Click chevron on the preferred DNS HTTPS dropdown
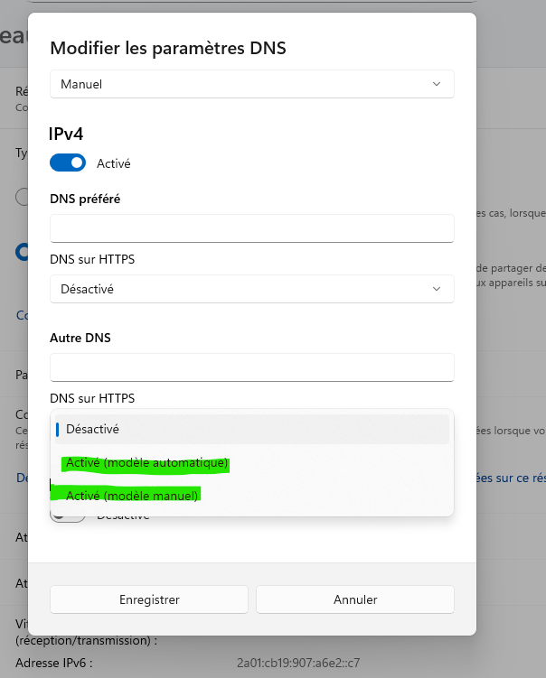The height and width of the screenshot is (678, 546). point(437,290)
